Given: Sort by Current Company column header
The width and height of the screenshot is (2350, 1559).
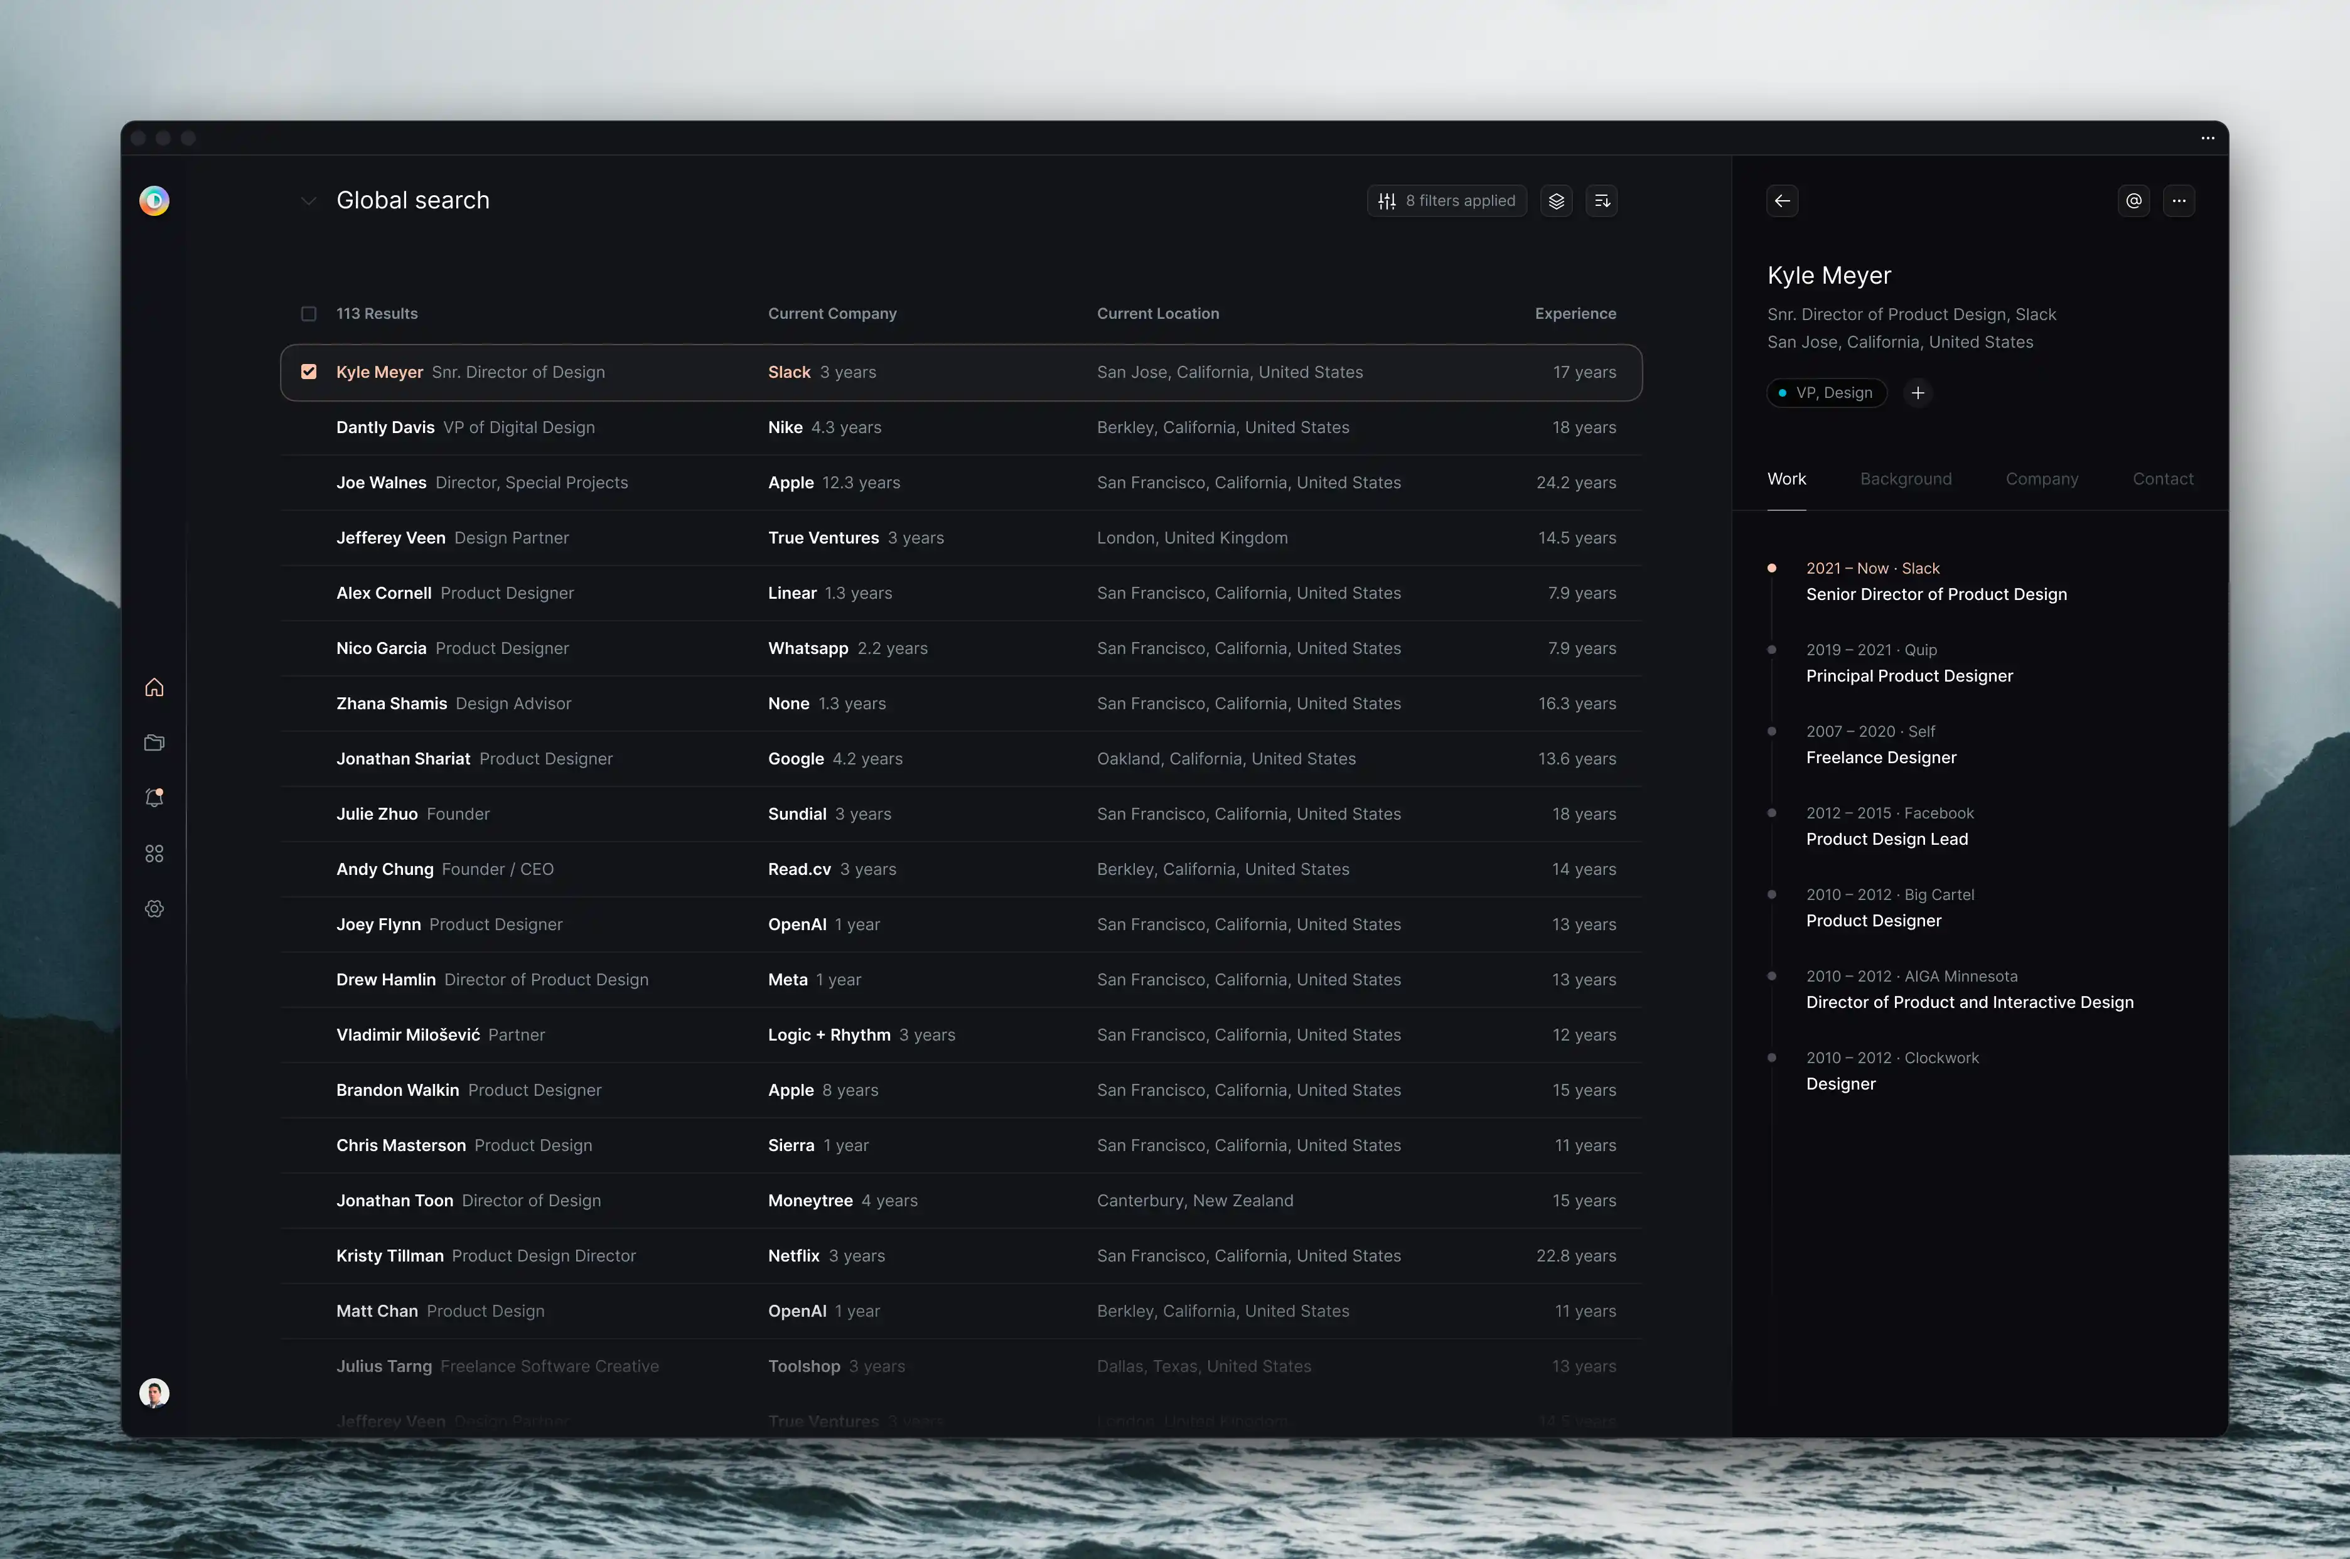Looking at the screenshot, I should tap(832, 314).
